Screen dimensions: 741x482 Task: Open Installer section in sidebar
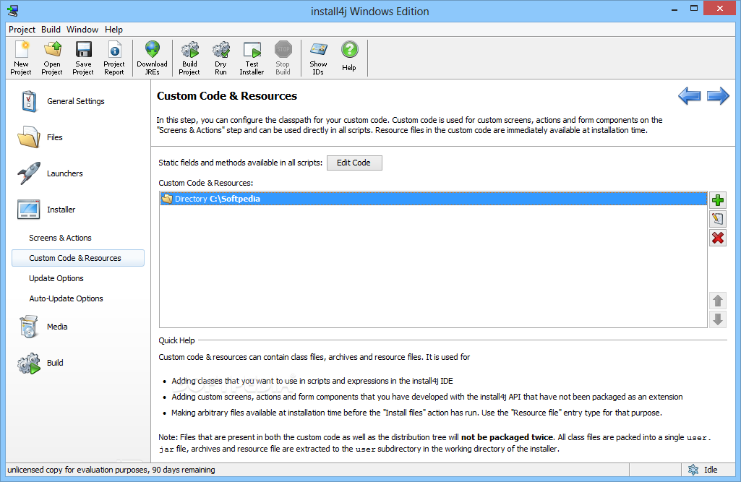[46, 210]
